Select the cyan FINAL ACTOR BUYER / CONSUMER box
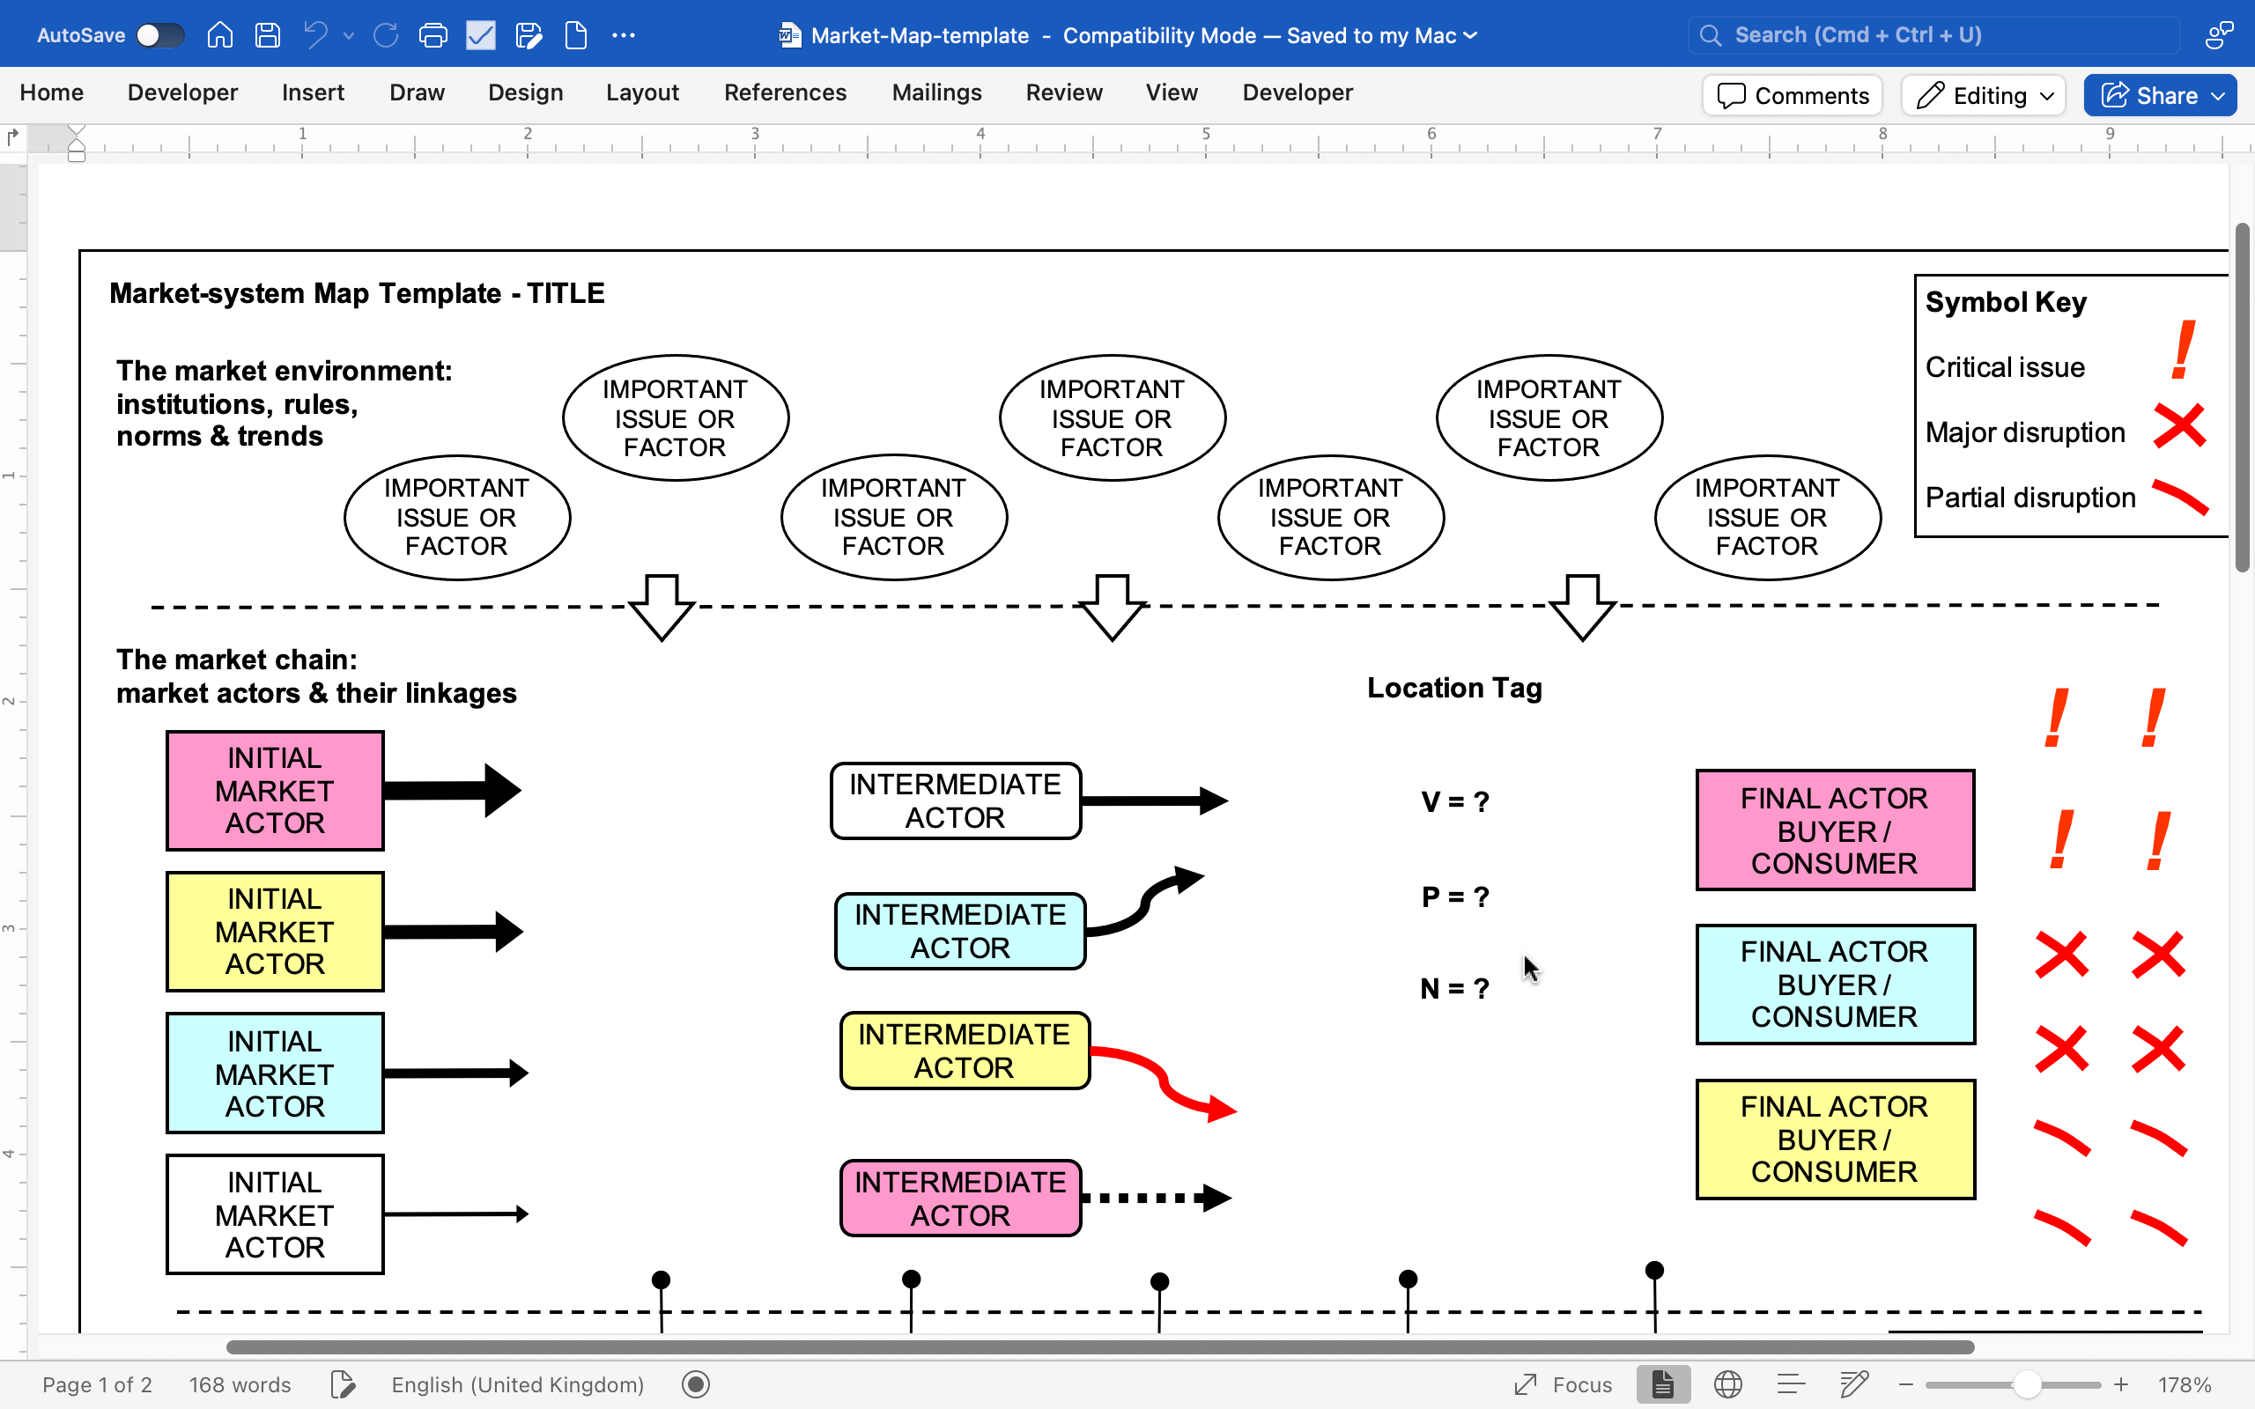 [1835, 984]
